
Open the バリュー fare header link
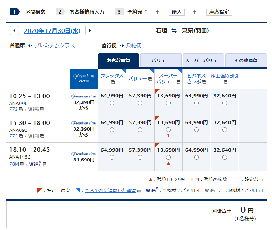pos(138,79)
